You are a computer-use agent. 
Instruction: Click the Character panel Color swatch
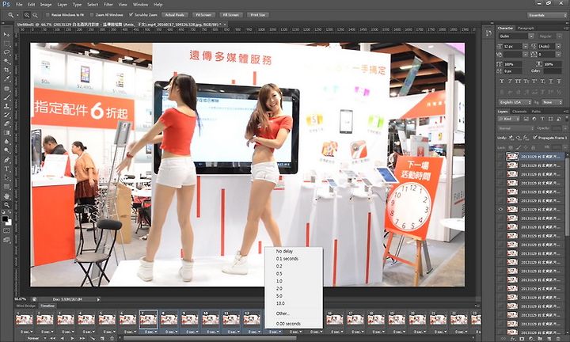(553, 71)
